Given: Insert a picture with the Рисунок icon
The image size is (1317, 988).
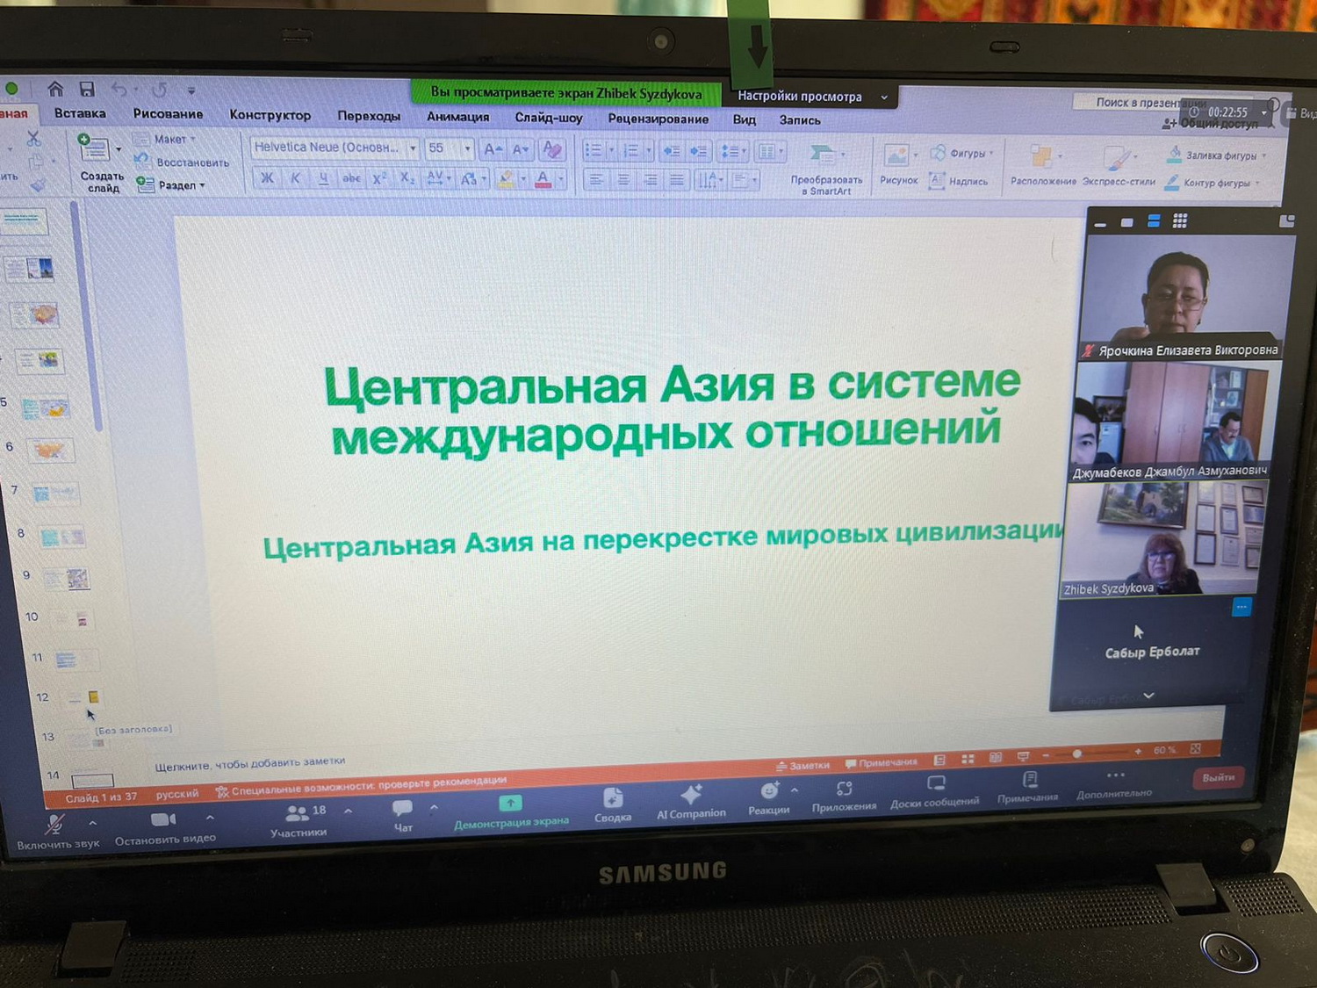Looking at the screenshot, I should tap(896, 157).
